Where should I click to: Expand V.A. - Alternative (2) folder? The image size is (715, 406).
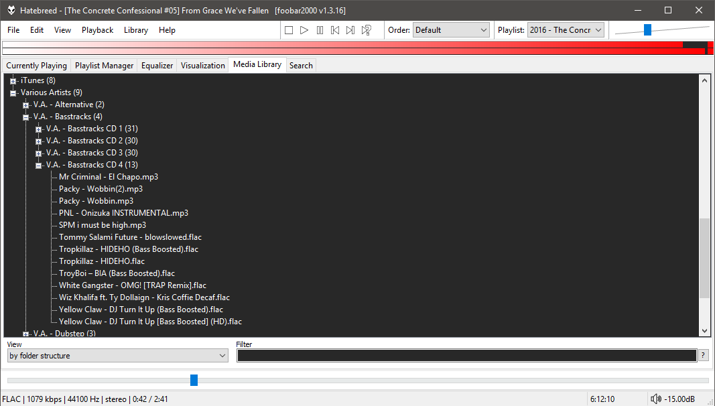[26, 105]
